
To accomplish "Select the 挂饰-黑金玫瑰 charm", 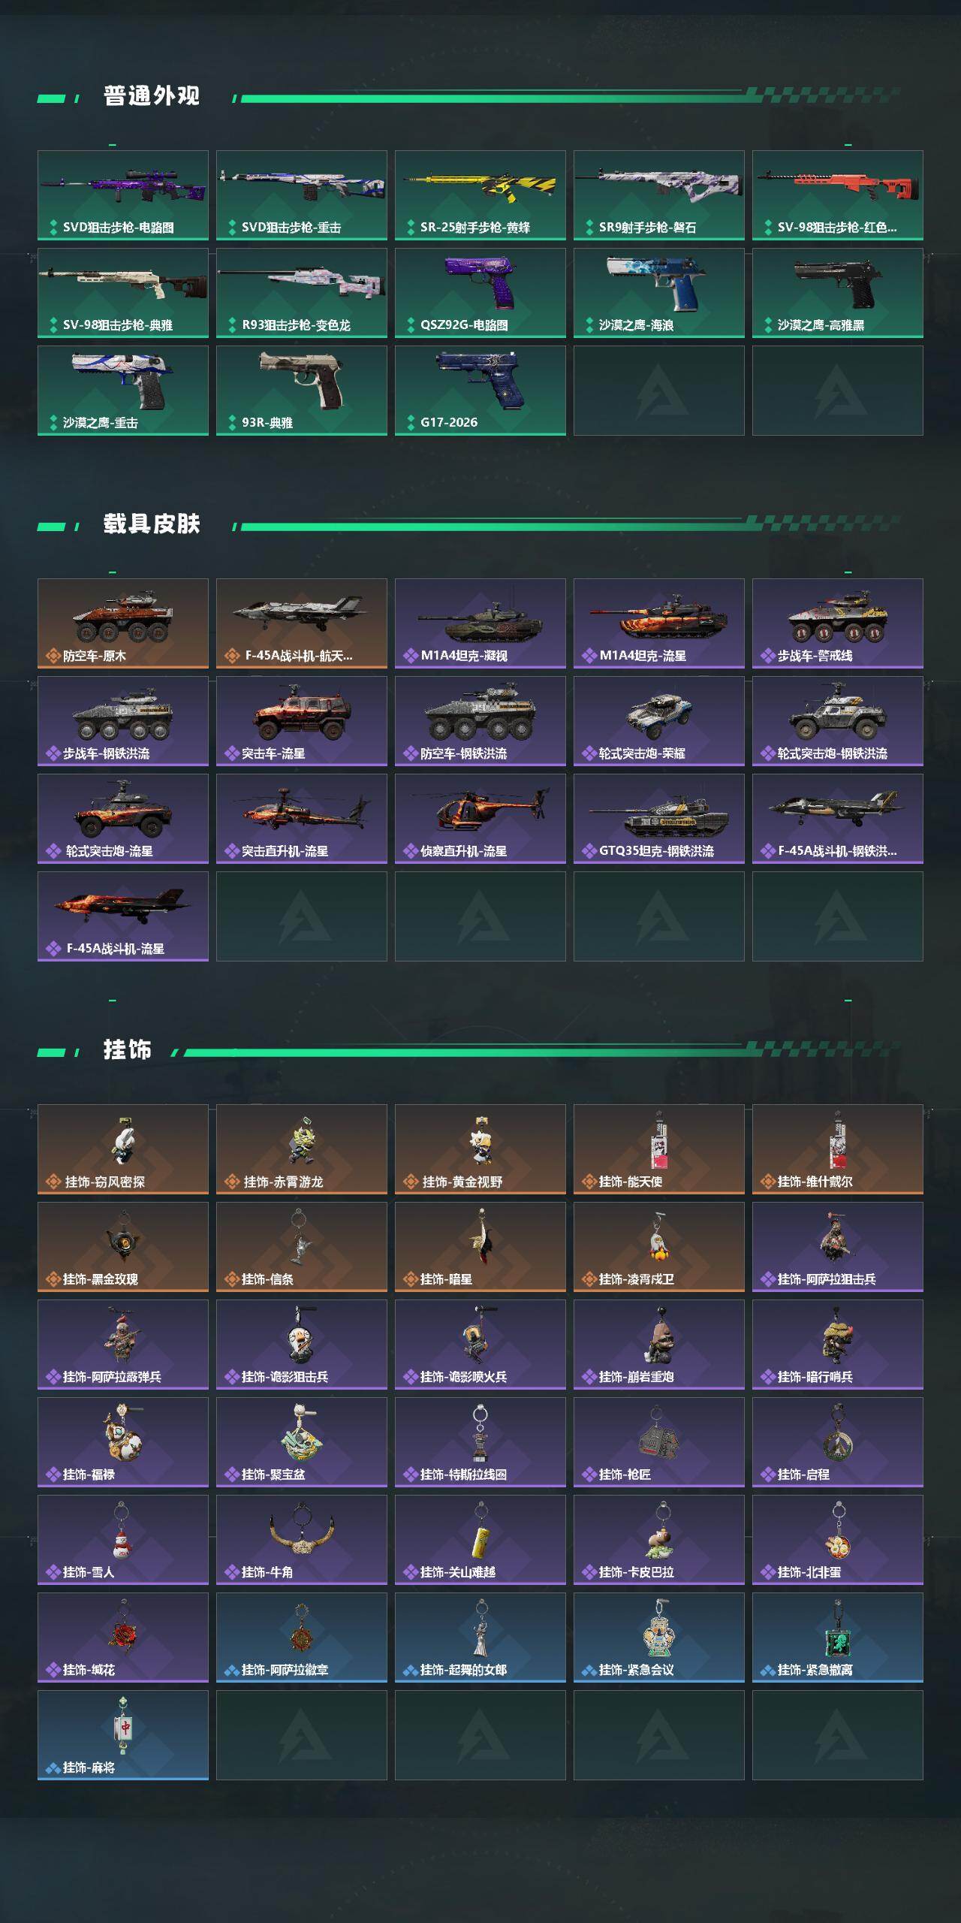I will tap(123, 1247).
